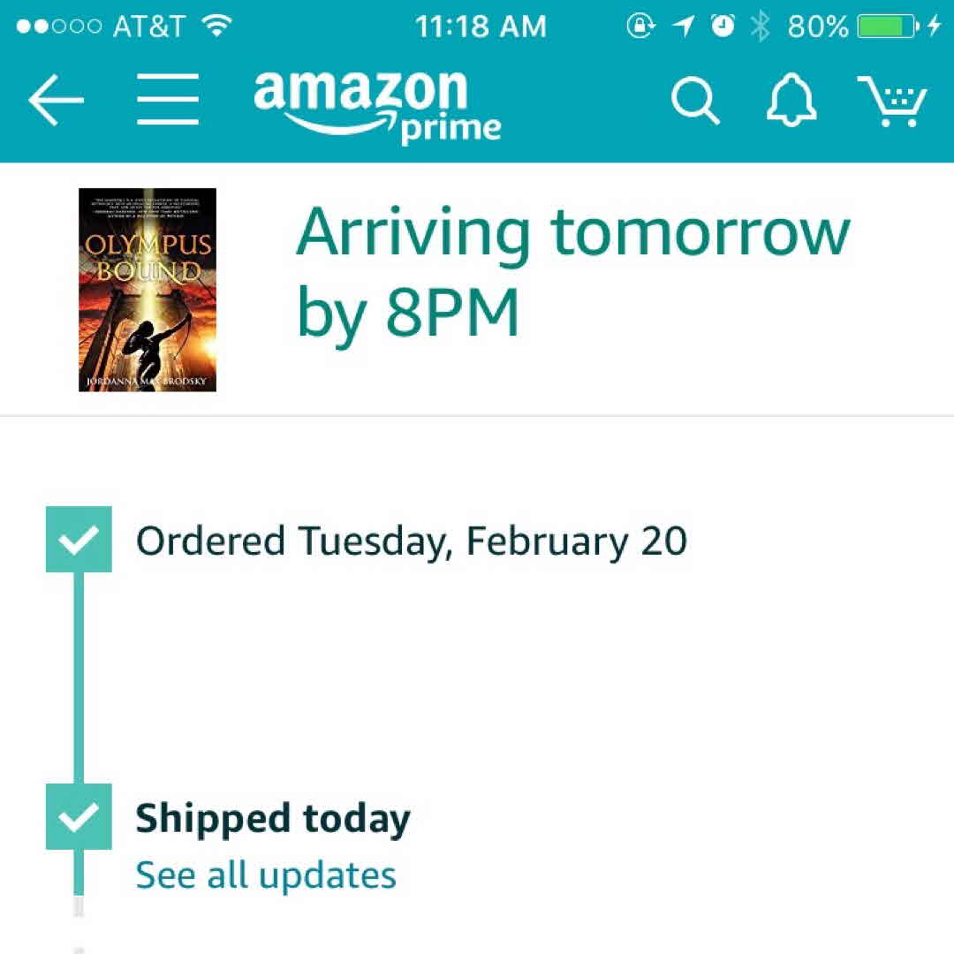Tap the Arriving tomorrow by 8PM heading
The image size is (954, 954).
(x=572, y=271)
